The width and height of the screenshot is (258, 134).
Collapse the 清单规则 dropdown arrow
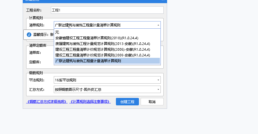pos(158,25)
